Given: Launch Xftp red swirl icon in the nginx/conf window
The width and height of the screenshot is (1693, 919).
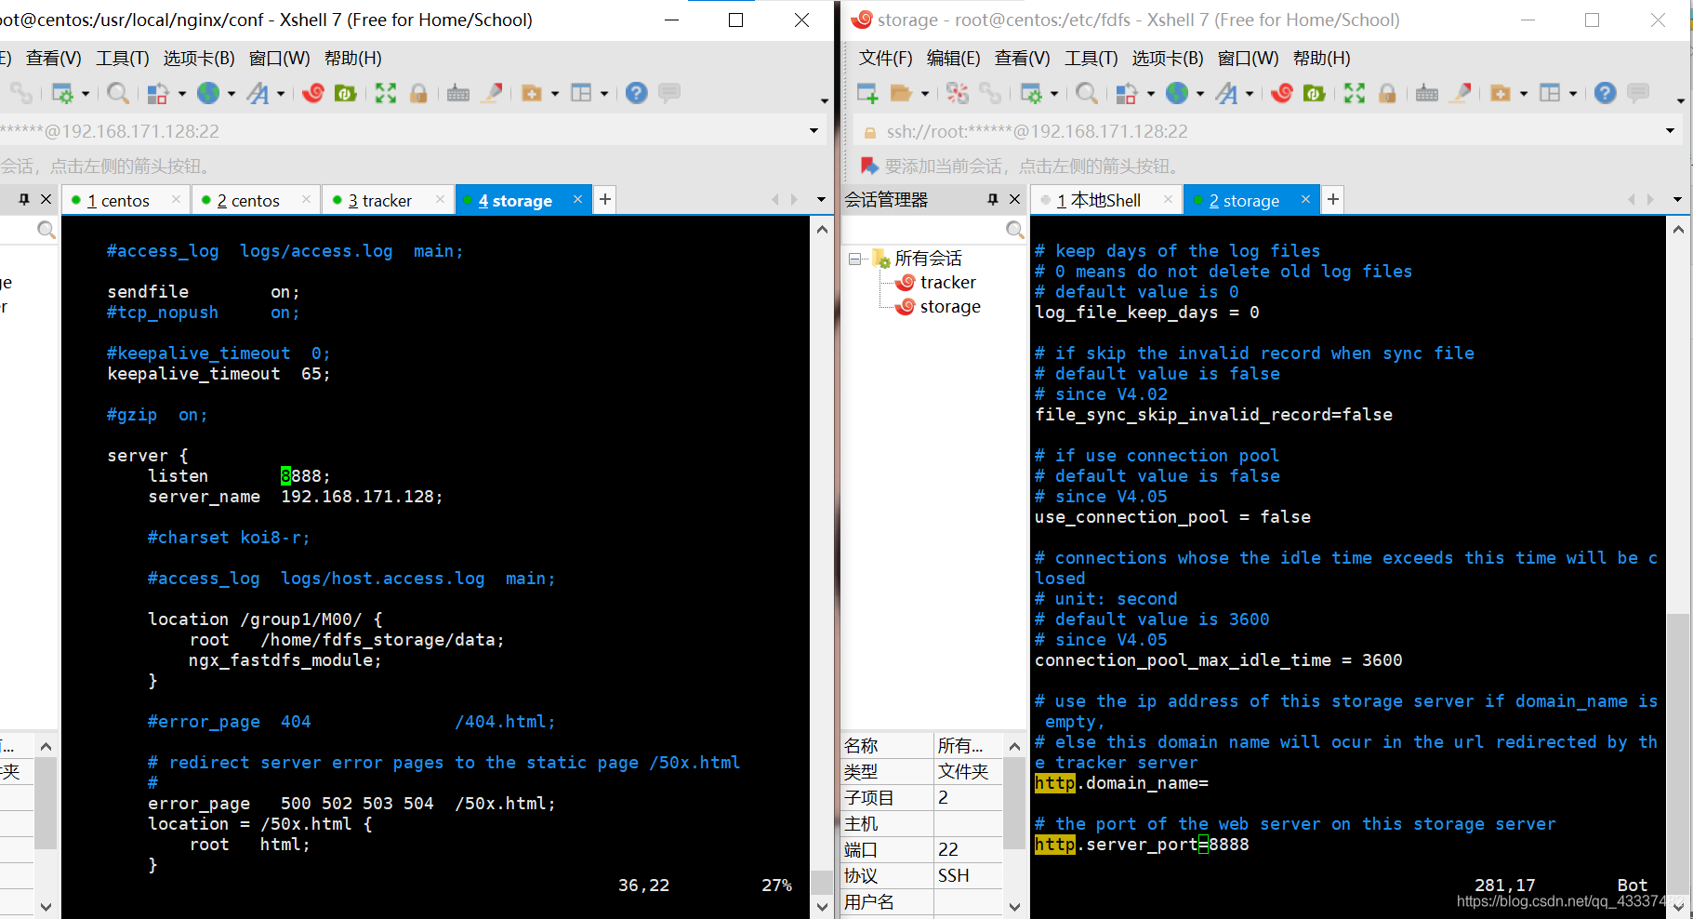Looking at the screenshot, I should point(313,93).
